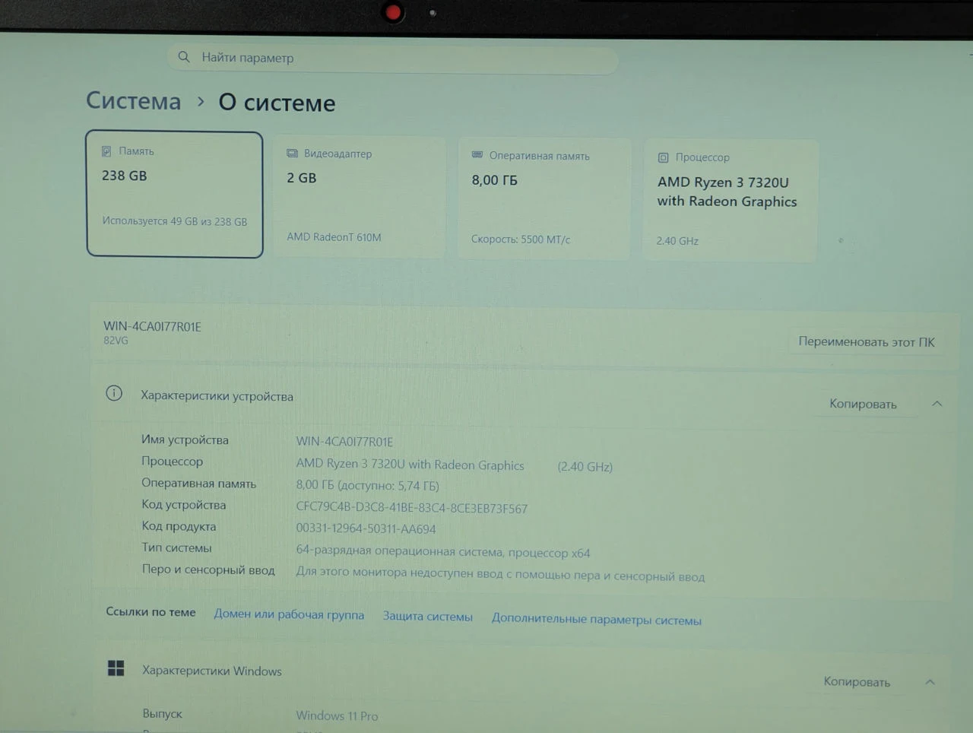Click the Windows logo icon beside Характеристики Windows

[x=116, y=668]
